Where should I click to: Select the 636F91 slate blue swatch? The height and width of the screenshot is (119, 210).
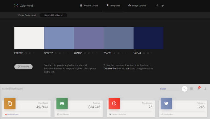119,38
